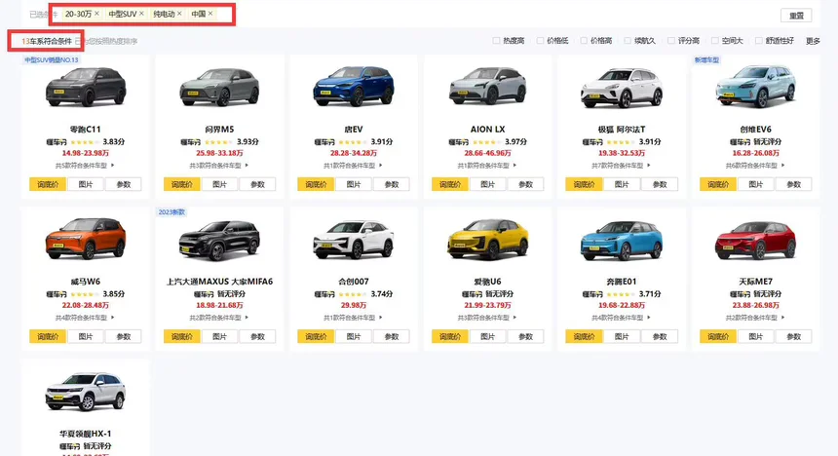Open 参数 for 奔腾E01
838x456 pixels.
(x=660, y=336)
